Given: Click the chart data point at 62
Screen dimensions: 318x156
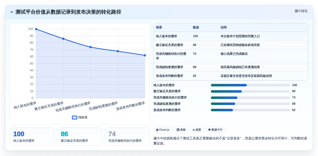Looking at the screenshot, I should pyautogui.click(x=145, y=55).
